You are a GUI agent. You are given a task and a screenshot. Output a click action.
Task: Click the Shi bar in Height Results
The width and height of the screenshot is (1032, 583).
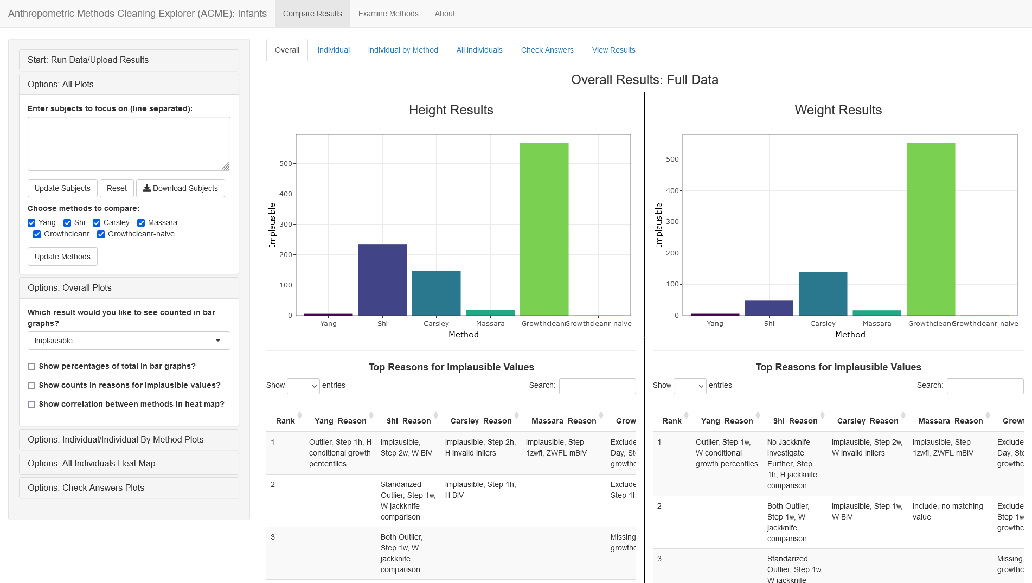point(382,280)
